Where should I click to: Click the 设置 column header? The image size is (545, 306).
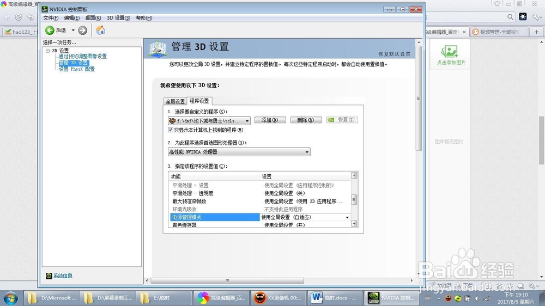(305, 176)
